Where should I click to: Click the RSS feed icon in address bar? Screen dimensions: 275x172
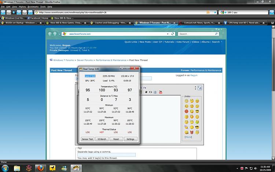[x=208, y=12]
